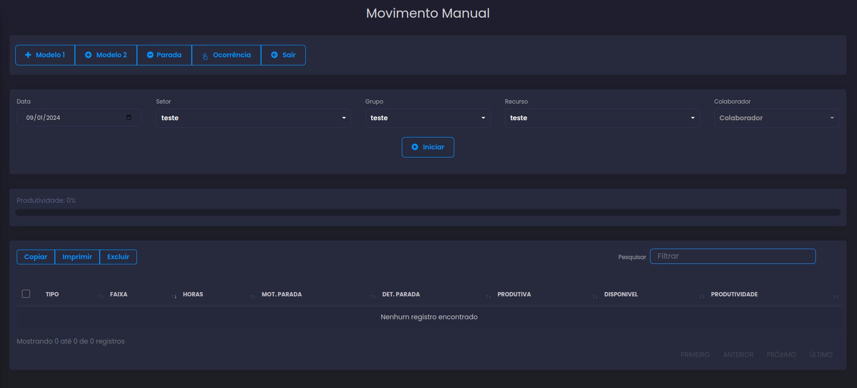The image size is (857, 388).
Task: Click the Sair button
Action: coord(283,55)
